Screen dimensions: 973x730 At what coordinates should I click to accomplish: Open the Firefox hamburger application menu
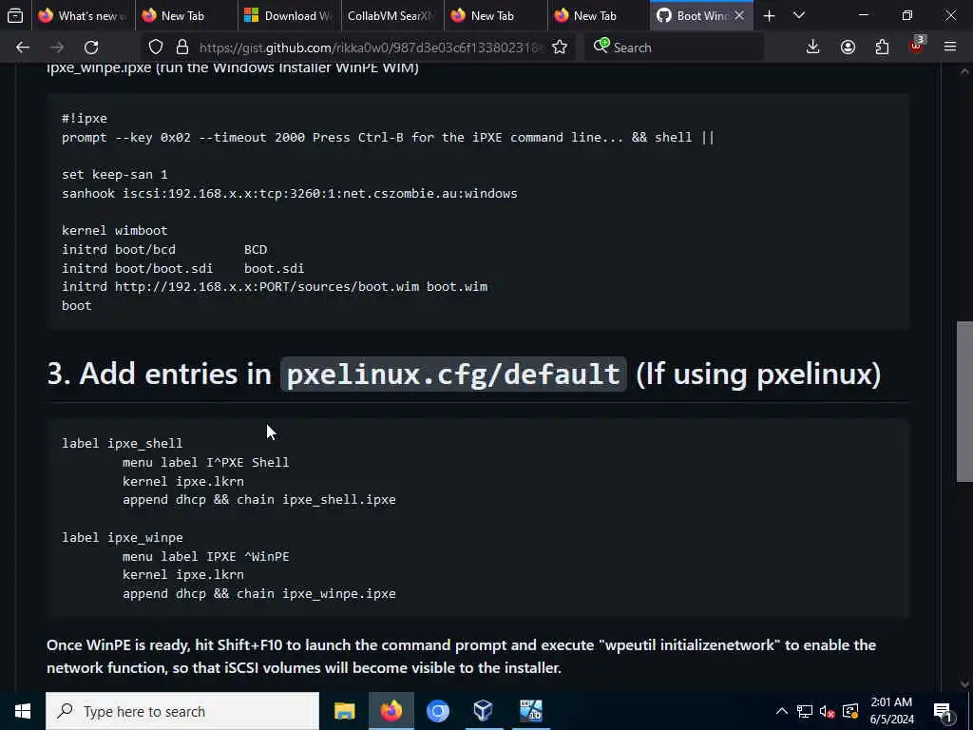[950, 48]
